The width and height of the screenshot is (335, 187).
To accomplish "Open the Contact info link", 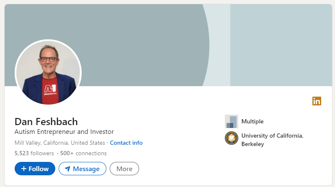I will click(x=126, y=143).
